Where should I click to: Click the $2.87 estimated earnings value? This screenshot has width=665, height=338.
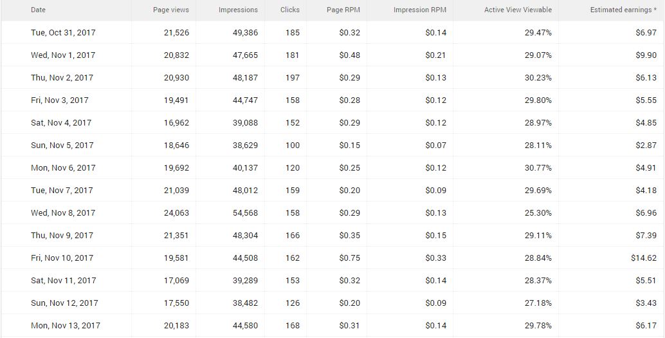646,146
